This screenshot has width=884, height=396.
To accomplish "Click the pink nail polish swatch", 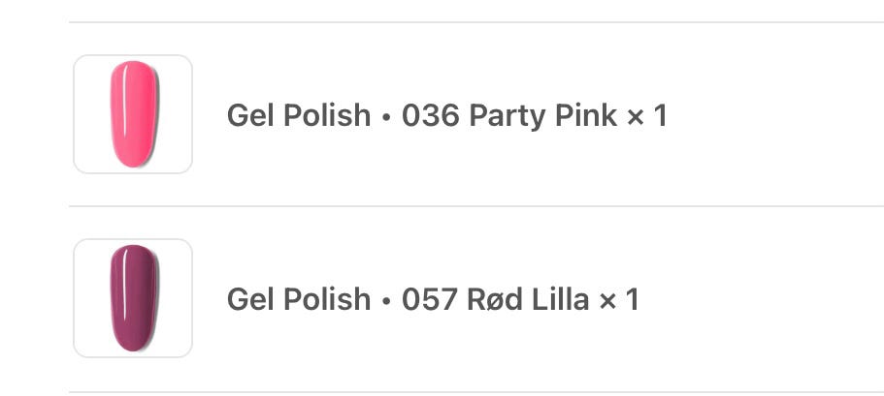I will tap(134, 113).
